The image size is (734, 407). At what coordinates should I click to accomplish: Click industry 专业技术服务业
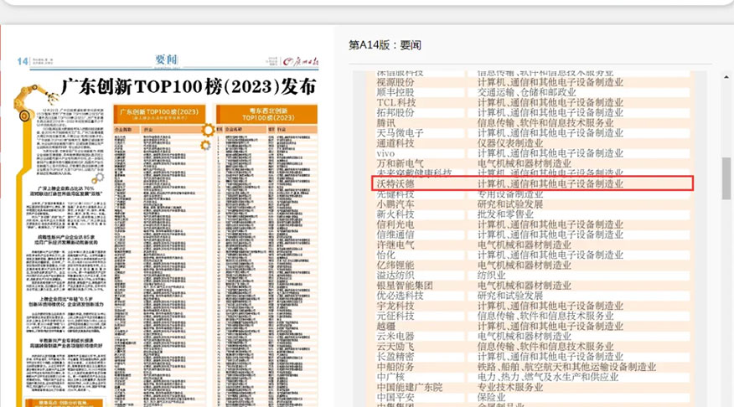click(510, 388)
